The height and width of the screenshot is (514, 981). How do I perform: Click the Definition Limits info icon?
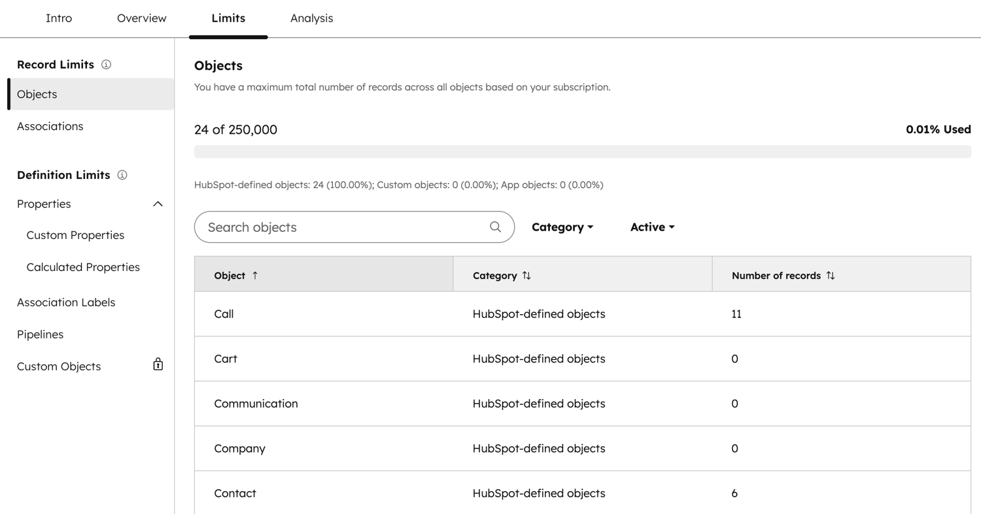pos(122,174)
